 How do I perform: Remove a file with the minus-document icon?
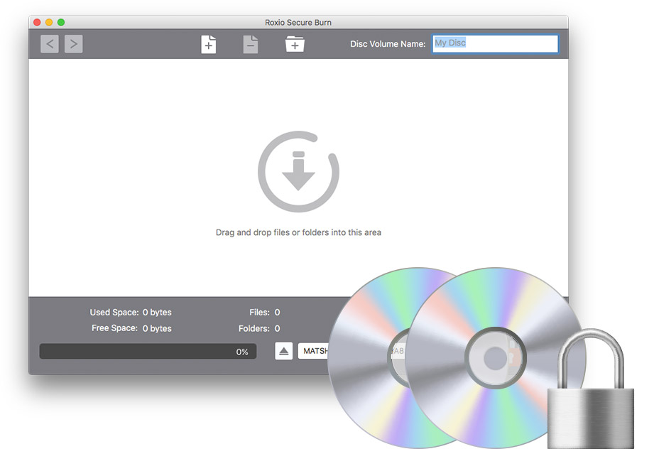[x=251, y=44]
